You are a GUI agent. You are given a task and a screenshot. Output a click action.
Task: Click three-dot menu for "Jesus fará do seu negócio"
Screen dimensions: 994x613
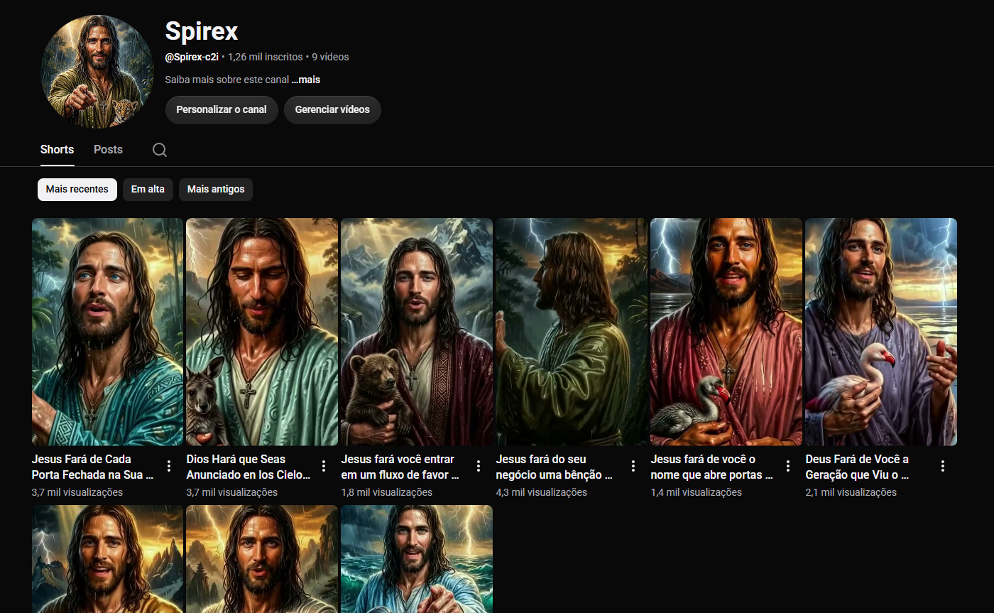click(633, 466)
